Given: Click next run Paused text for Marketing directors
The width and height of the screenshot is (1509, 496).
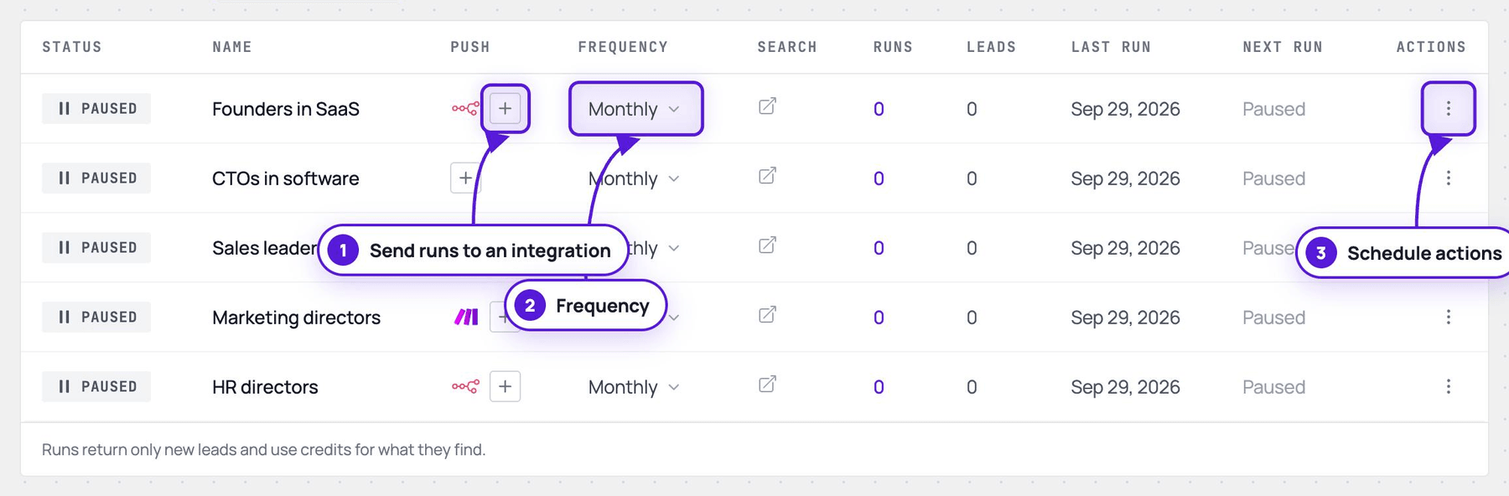Looking at the screenshot, I should pyautogui.click(x=1273, y=318).
